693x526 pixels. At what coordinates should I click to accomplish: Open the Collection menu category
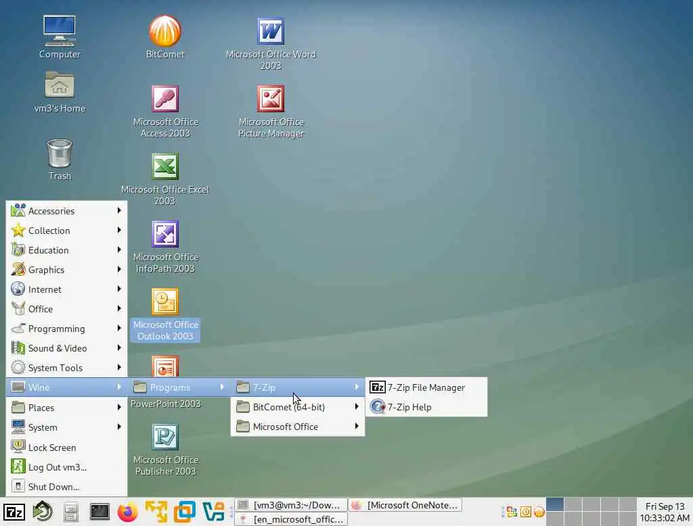point(66,231)
